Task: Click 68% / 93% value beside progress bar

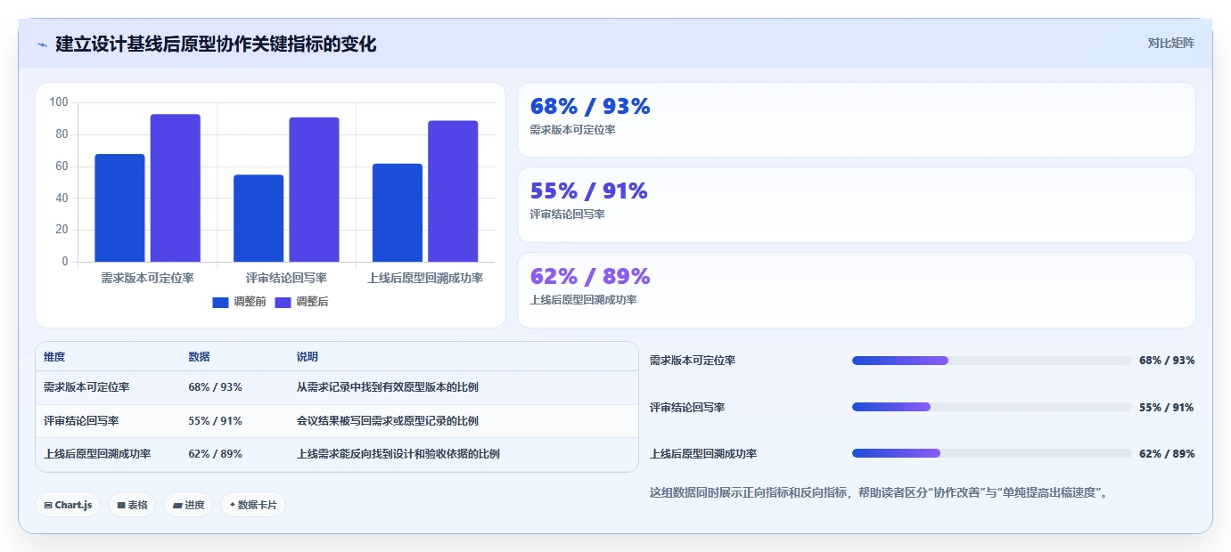Action: [x=1167, y=361]
